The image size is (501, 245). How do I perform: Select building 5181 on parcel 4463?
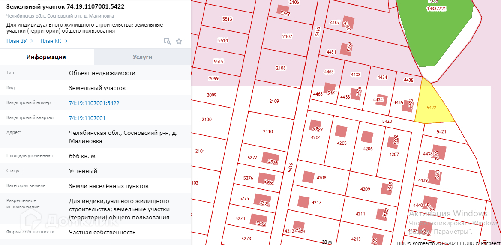coord(330,89)
